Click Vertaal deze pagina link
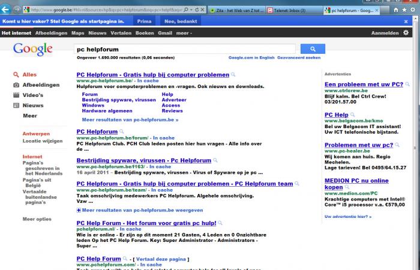Viewport: 420px width, 270px height. pyautogui.click(x=161, y=259)
